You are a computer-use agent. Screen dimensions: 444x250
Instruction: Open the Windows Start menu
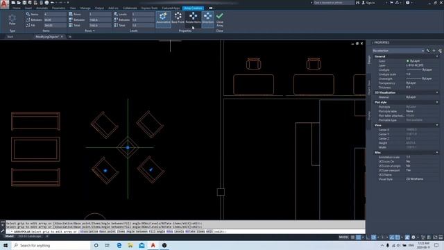[6, 245]
